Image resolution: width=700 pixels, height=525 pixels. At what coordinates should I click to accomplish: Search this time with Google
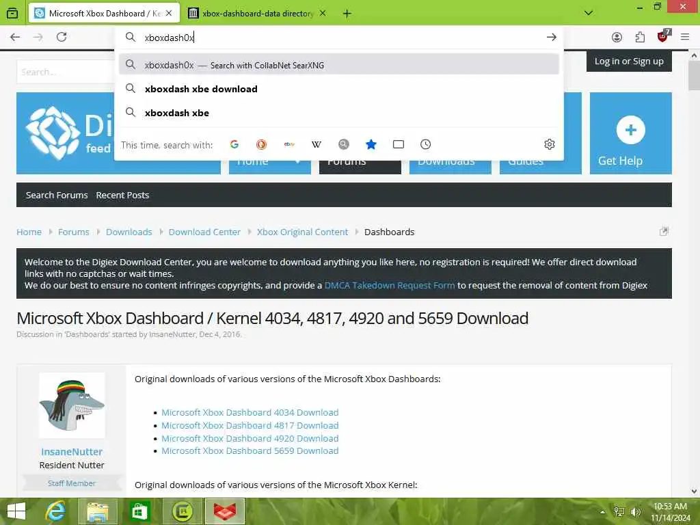click(x=234, y=144)
